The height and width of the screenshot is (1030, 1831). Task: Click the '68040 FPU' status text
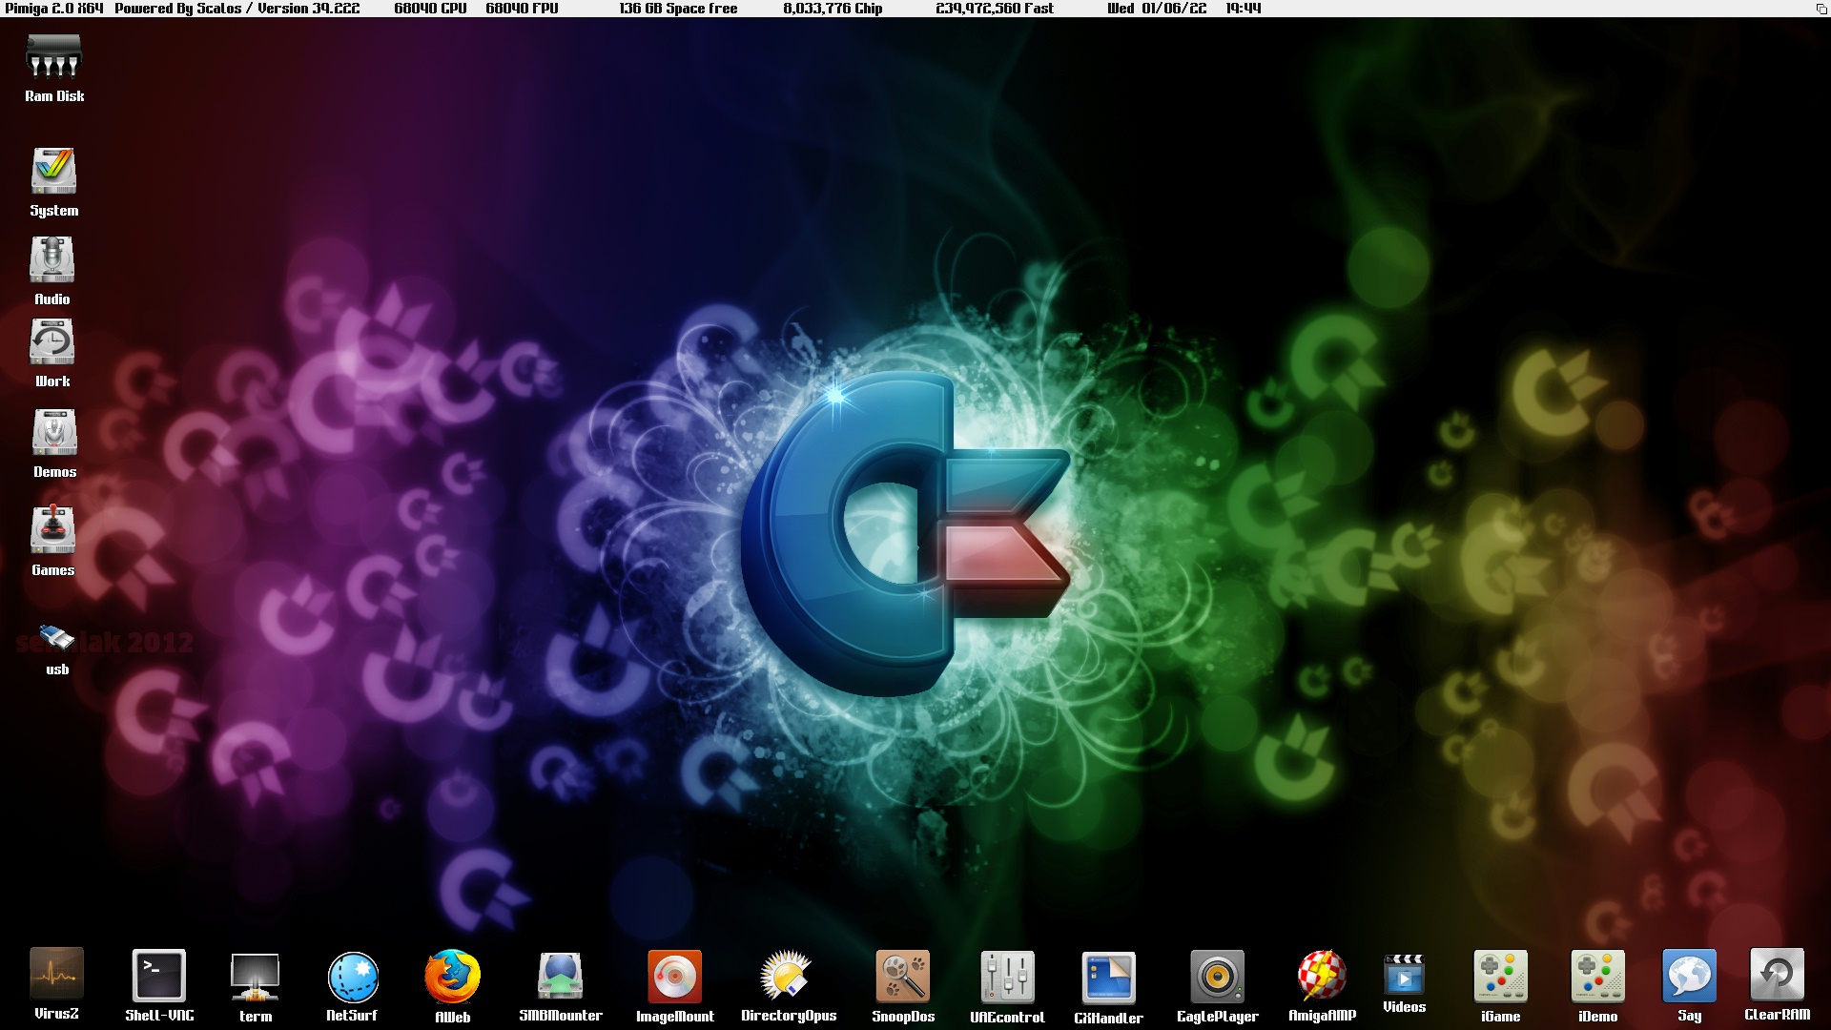tap(522, 9)
